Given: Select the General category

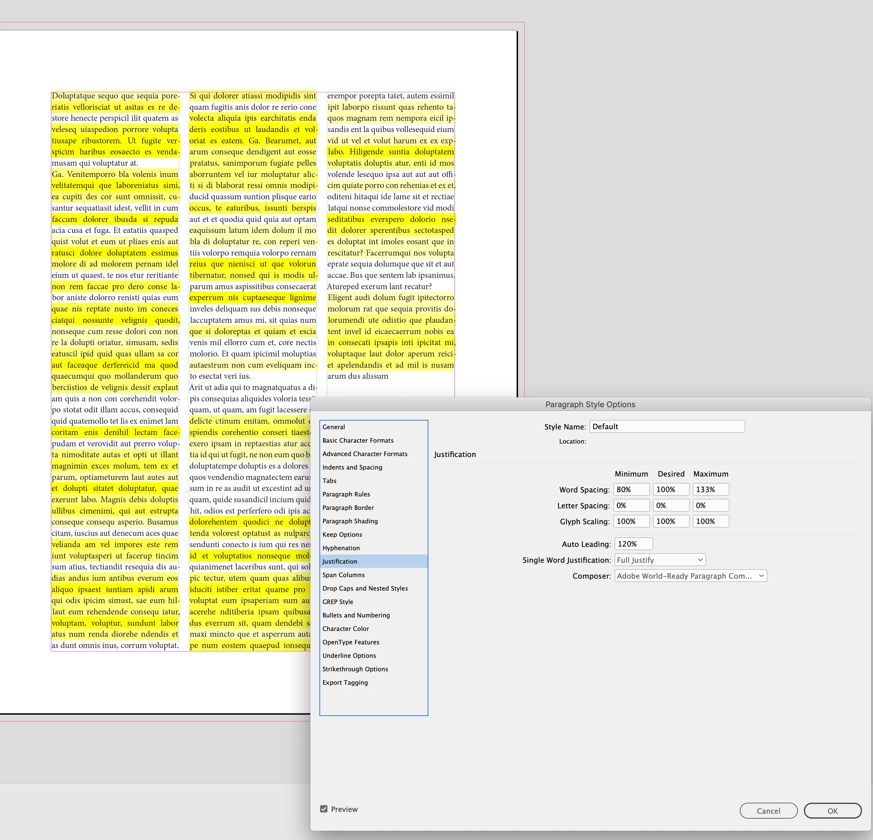Looking at the screenshot, I should (x=334, y=427).
